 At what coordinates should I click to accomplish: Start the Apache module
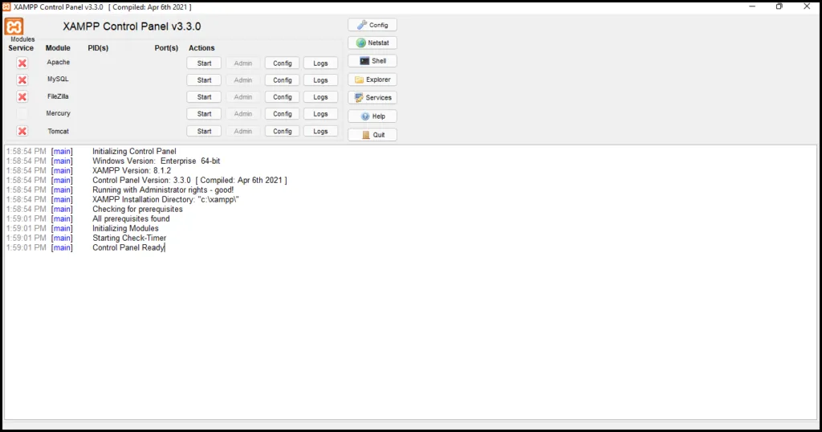(204, 63)
